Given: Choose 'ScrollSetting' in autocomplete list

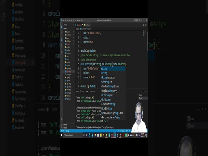Looking at the screenshot, I should click(113, 109).
